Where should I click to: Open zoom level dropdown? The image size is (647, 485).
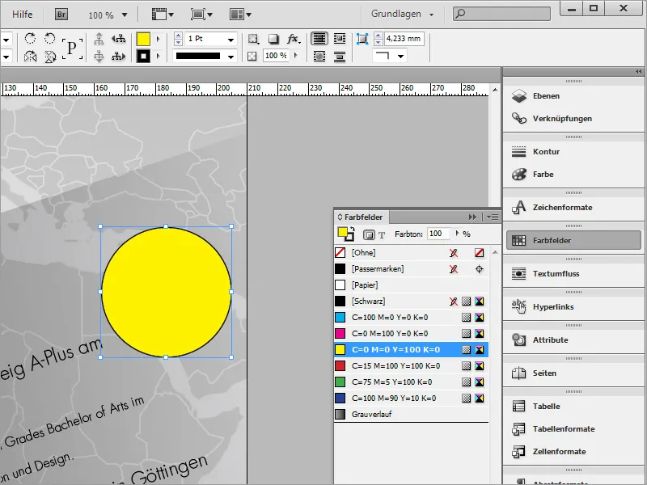125,15
